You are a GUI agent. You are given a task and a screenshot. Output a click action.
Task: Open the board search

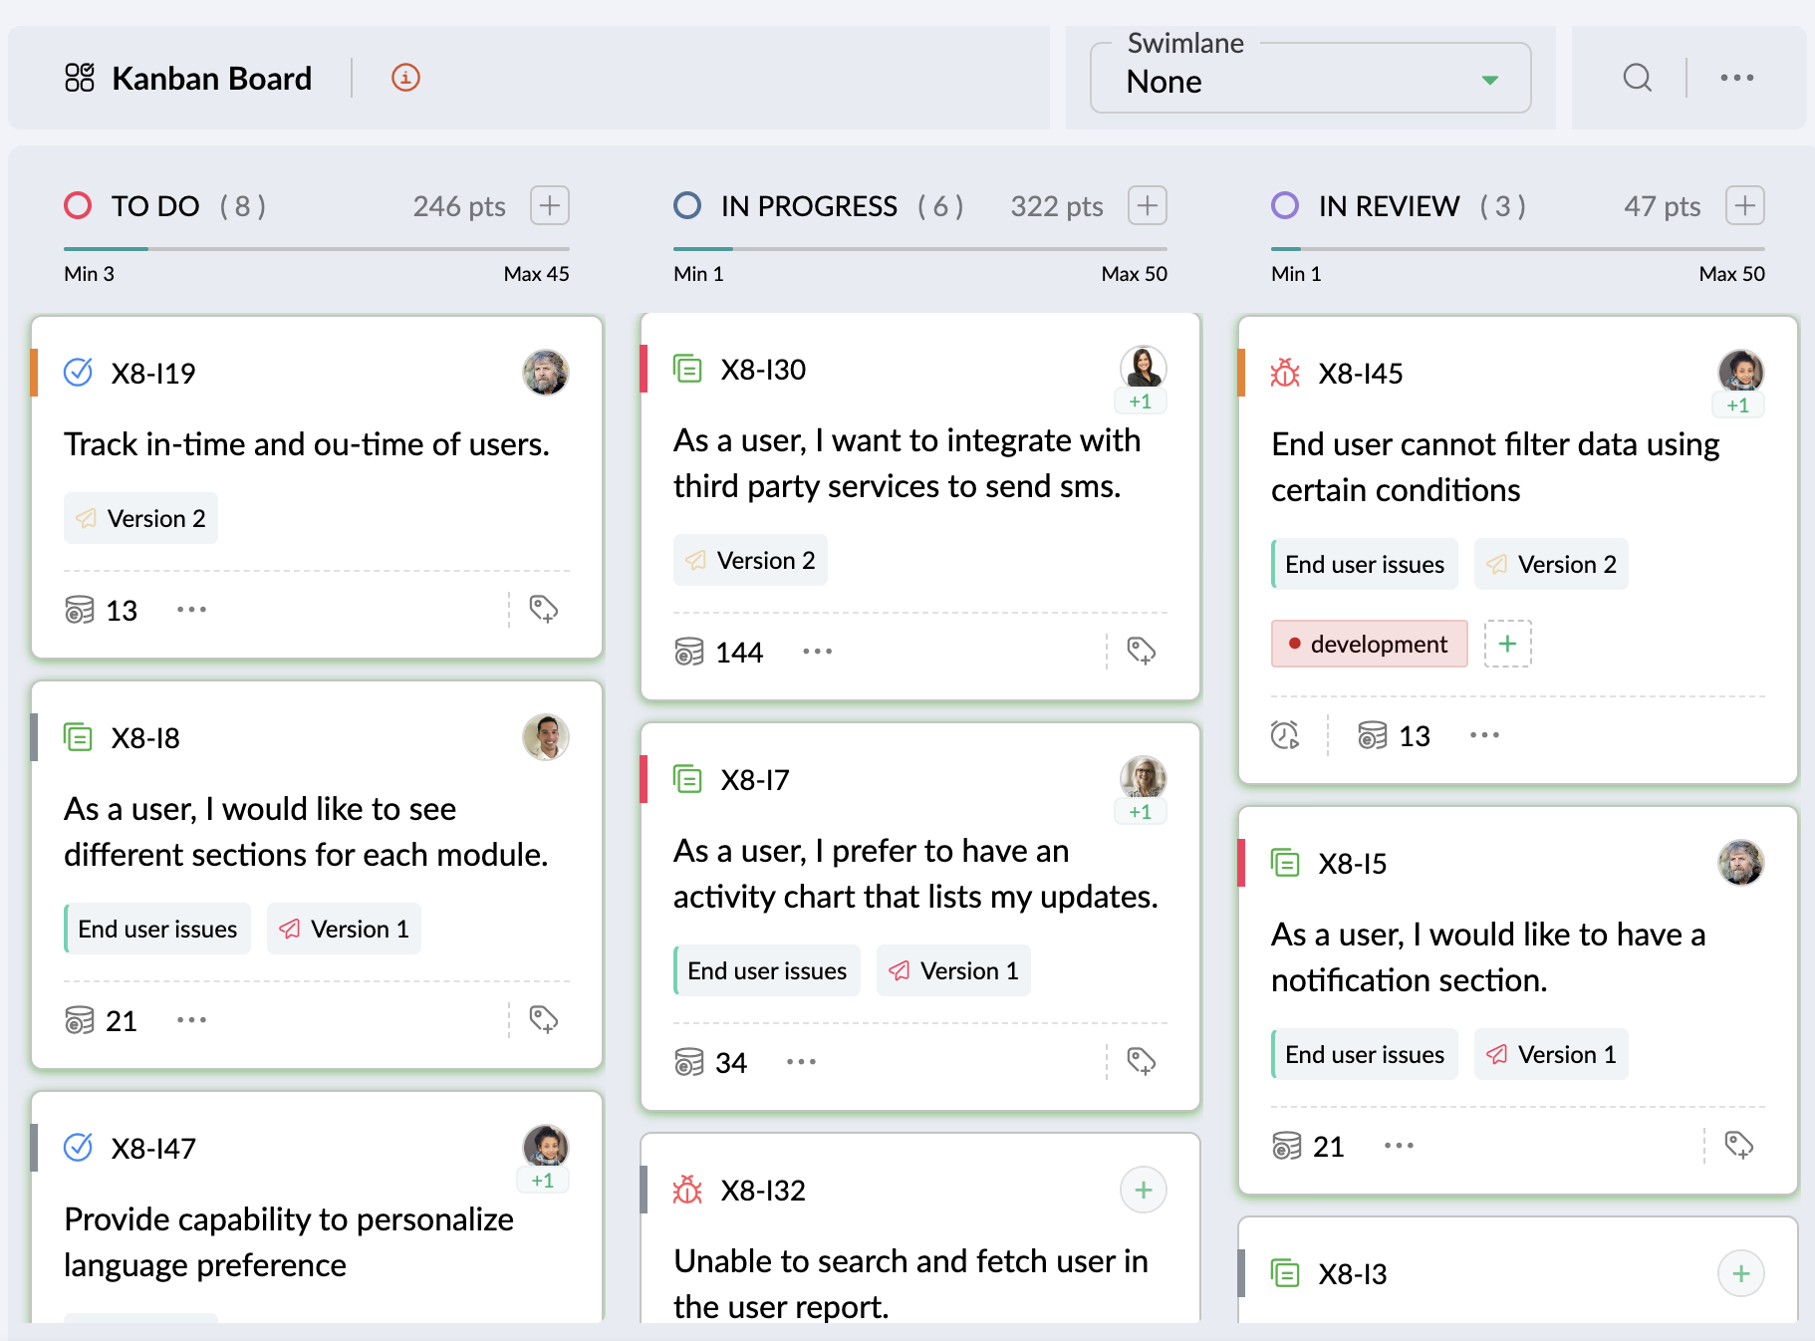pos(1637,78)
